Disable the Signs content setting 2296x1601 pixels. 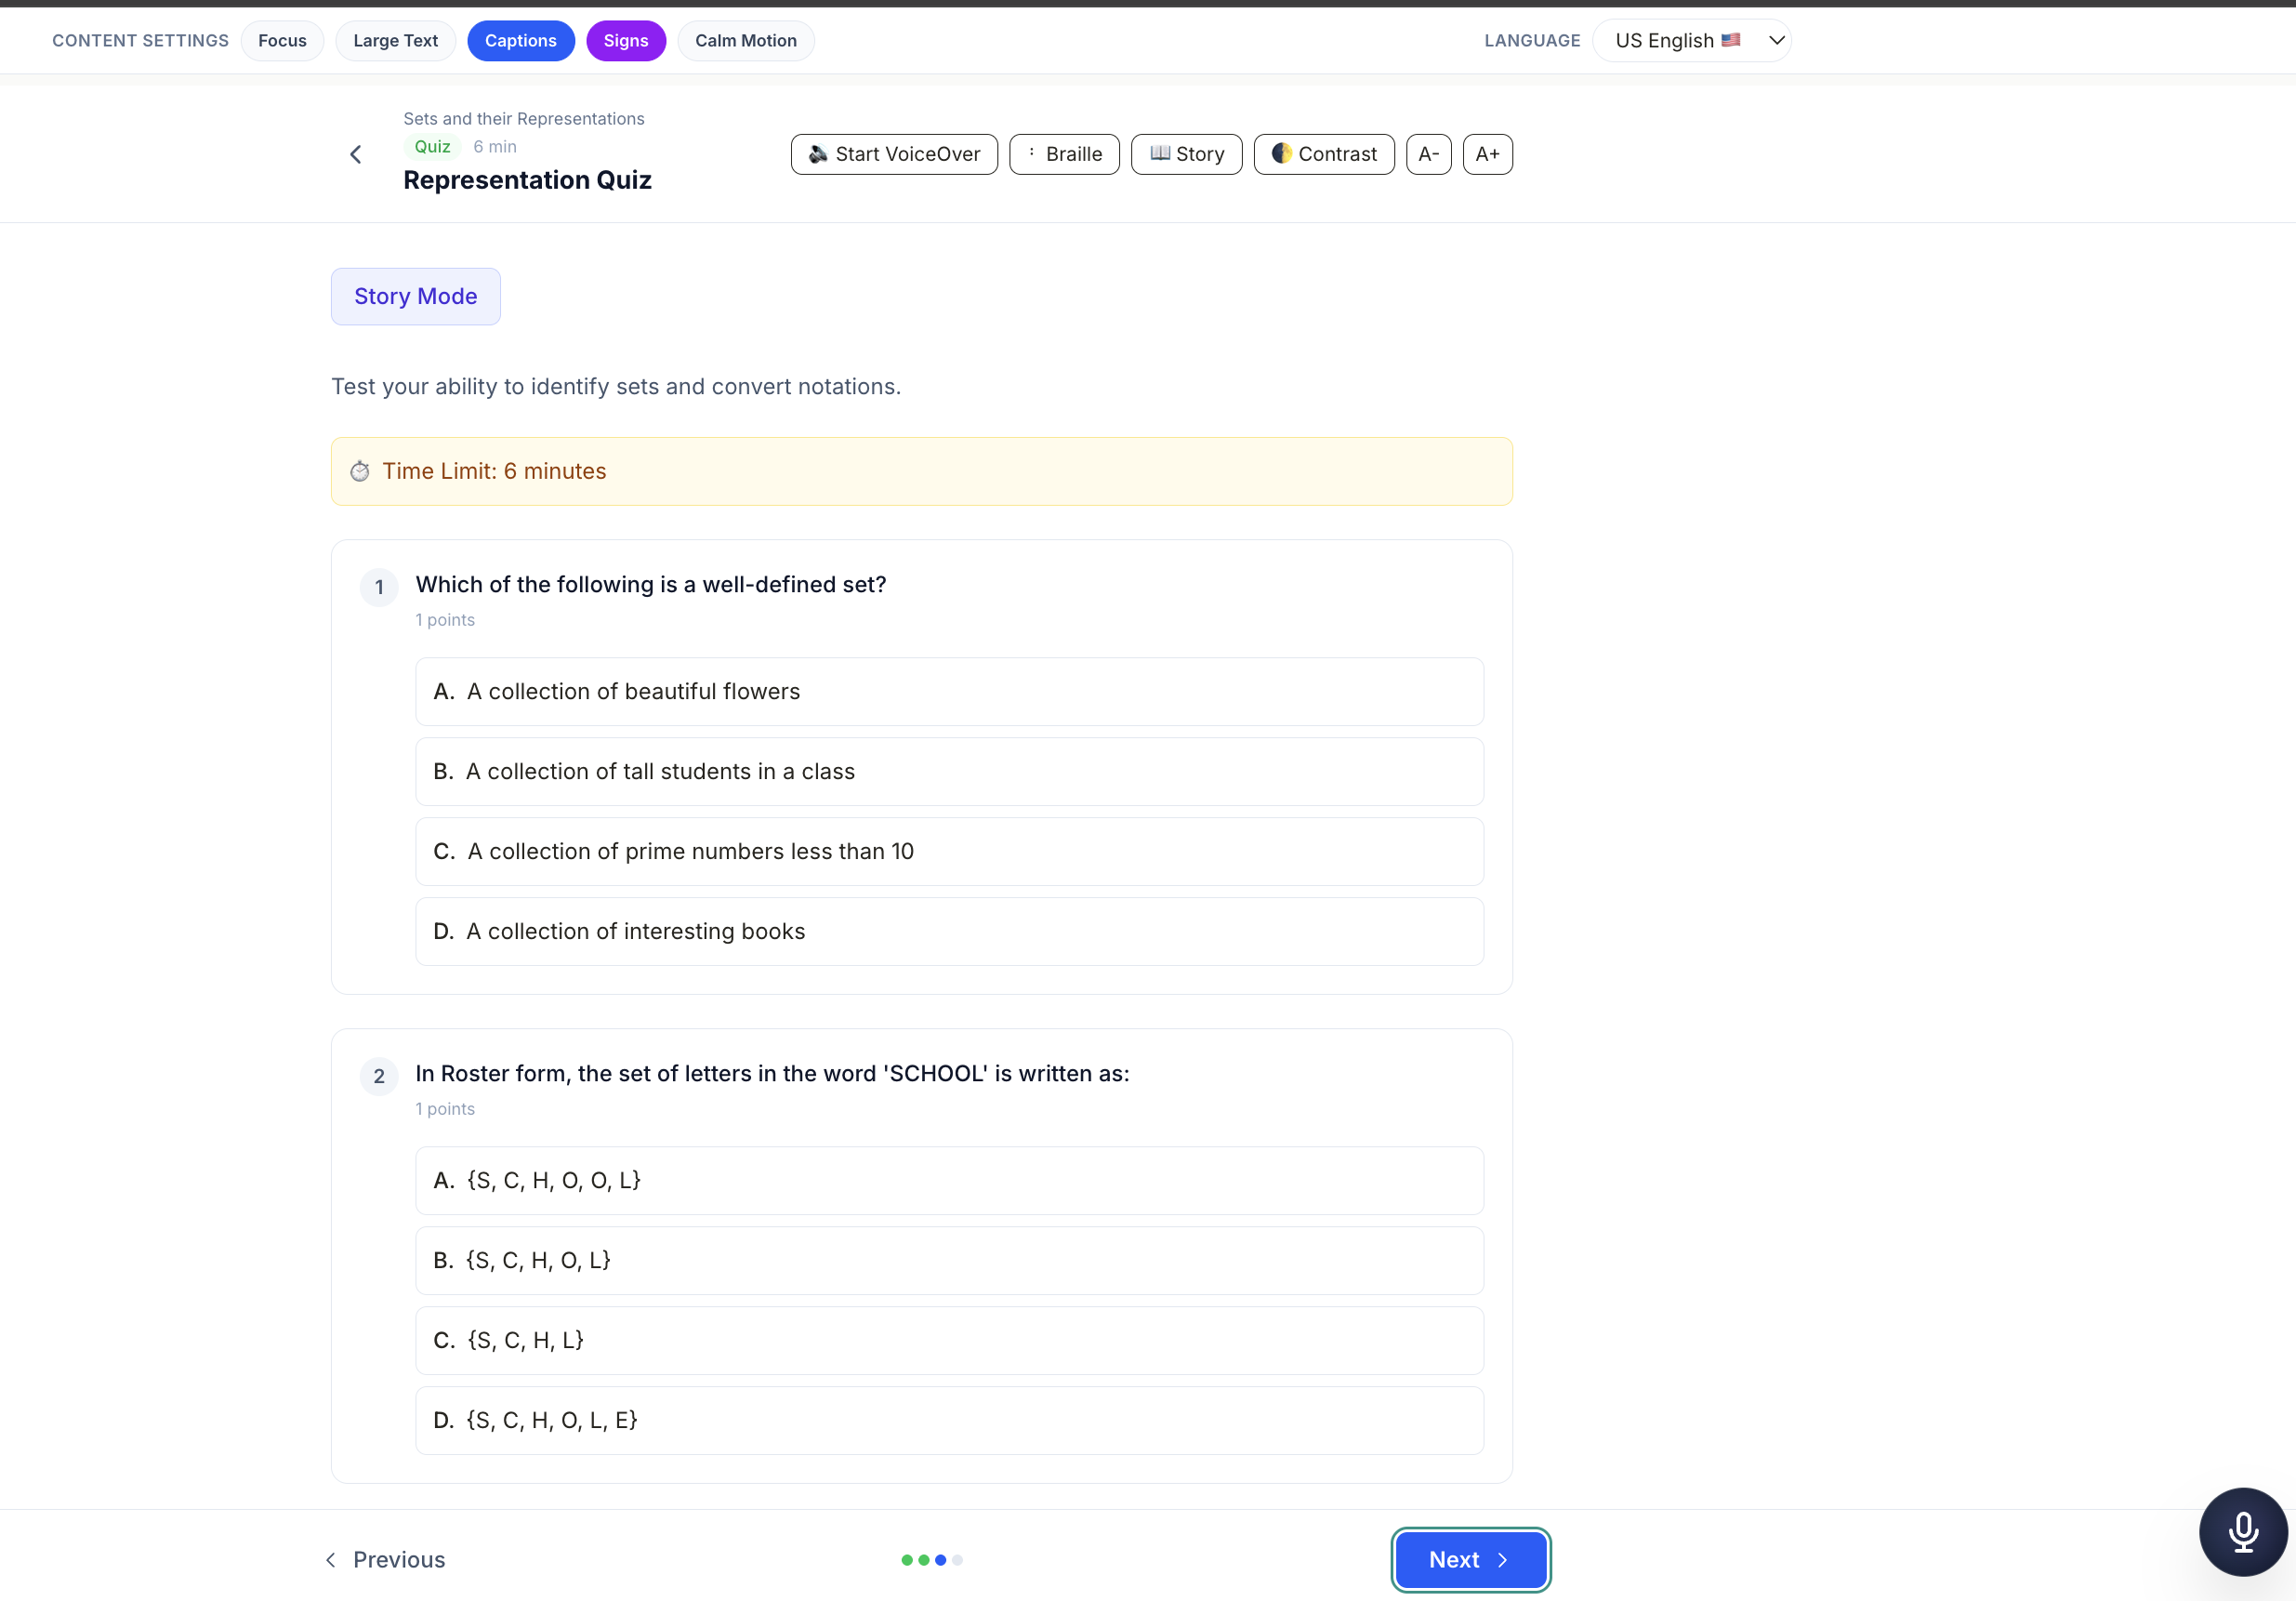point(625,41)
